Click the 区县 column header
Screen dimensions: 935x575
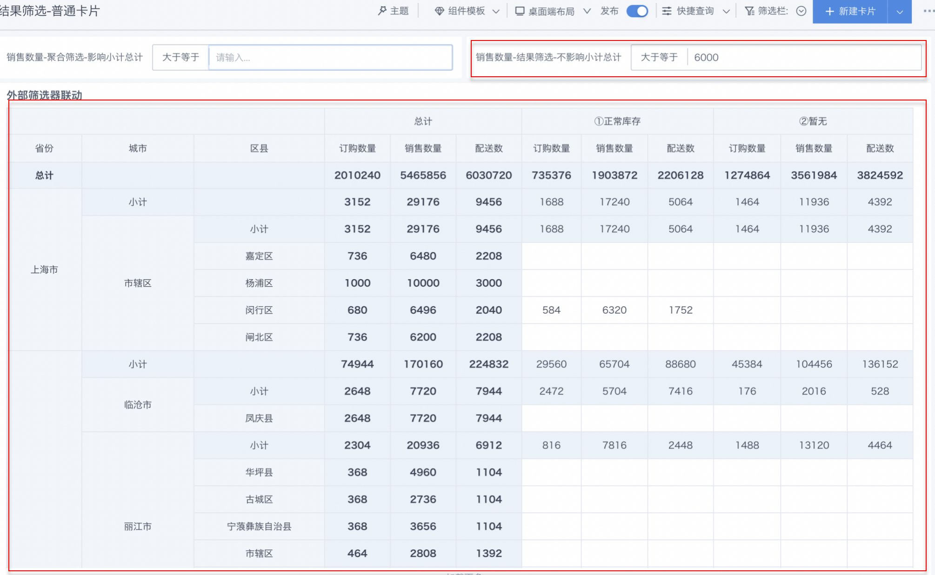pyautogui.click(x=259, y=148)
